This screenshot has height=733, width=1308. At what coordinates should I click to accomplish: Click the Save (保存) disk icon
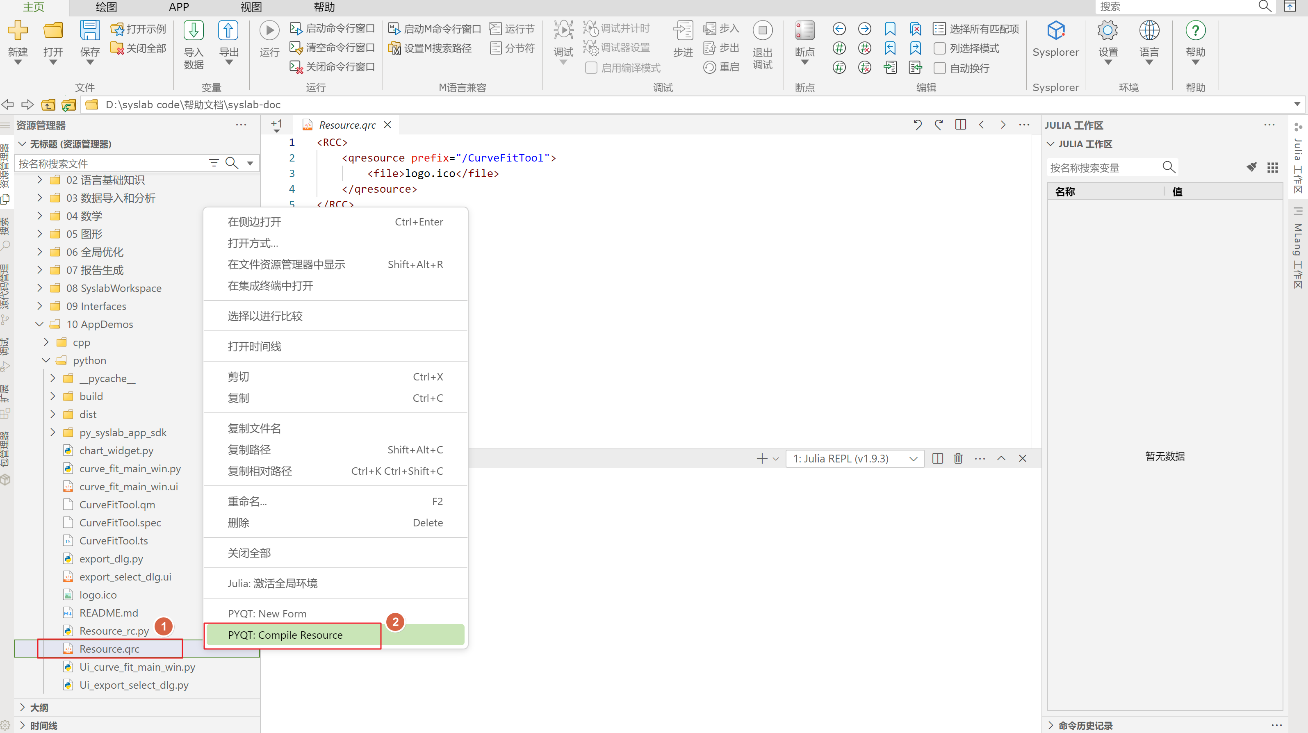pyautogui.click(x=90, y=30)
